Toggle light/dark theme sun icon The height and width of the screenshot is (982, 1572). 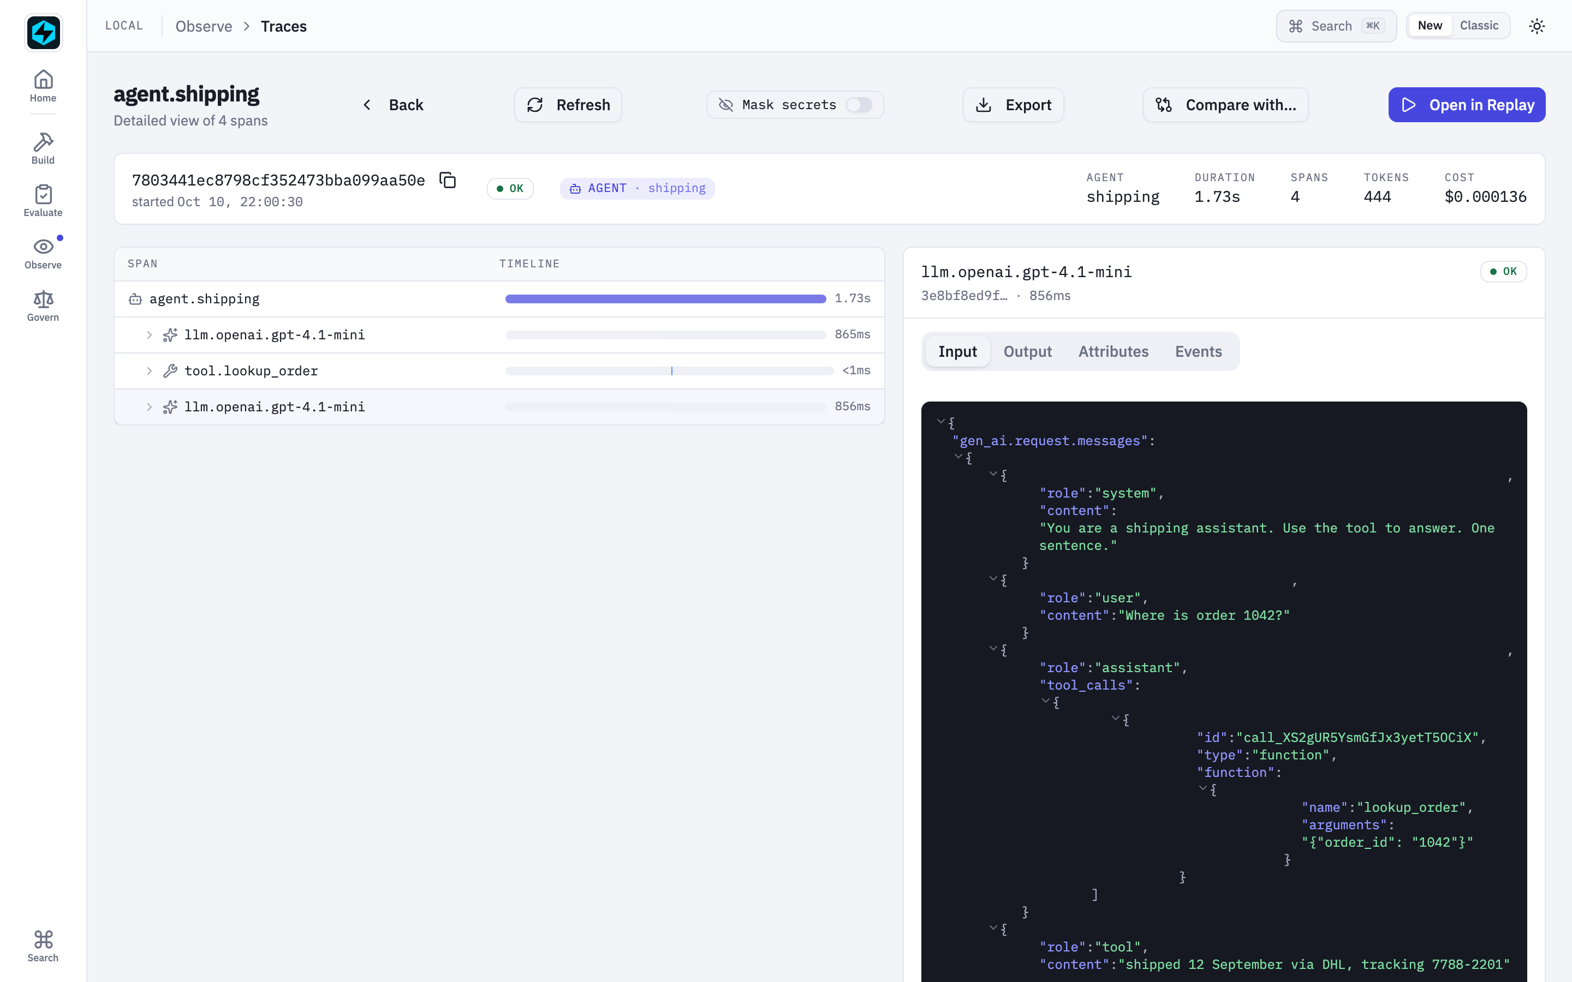click(1537, 26)
